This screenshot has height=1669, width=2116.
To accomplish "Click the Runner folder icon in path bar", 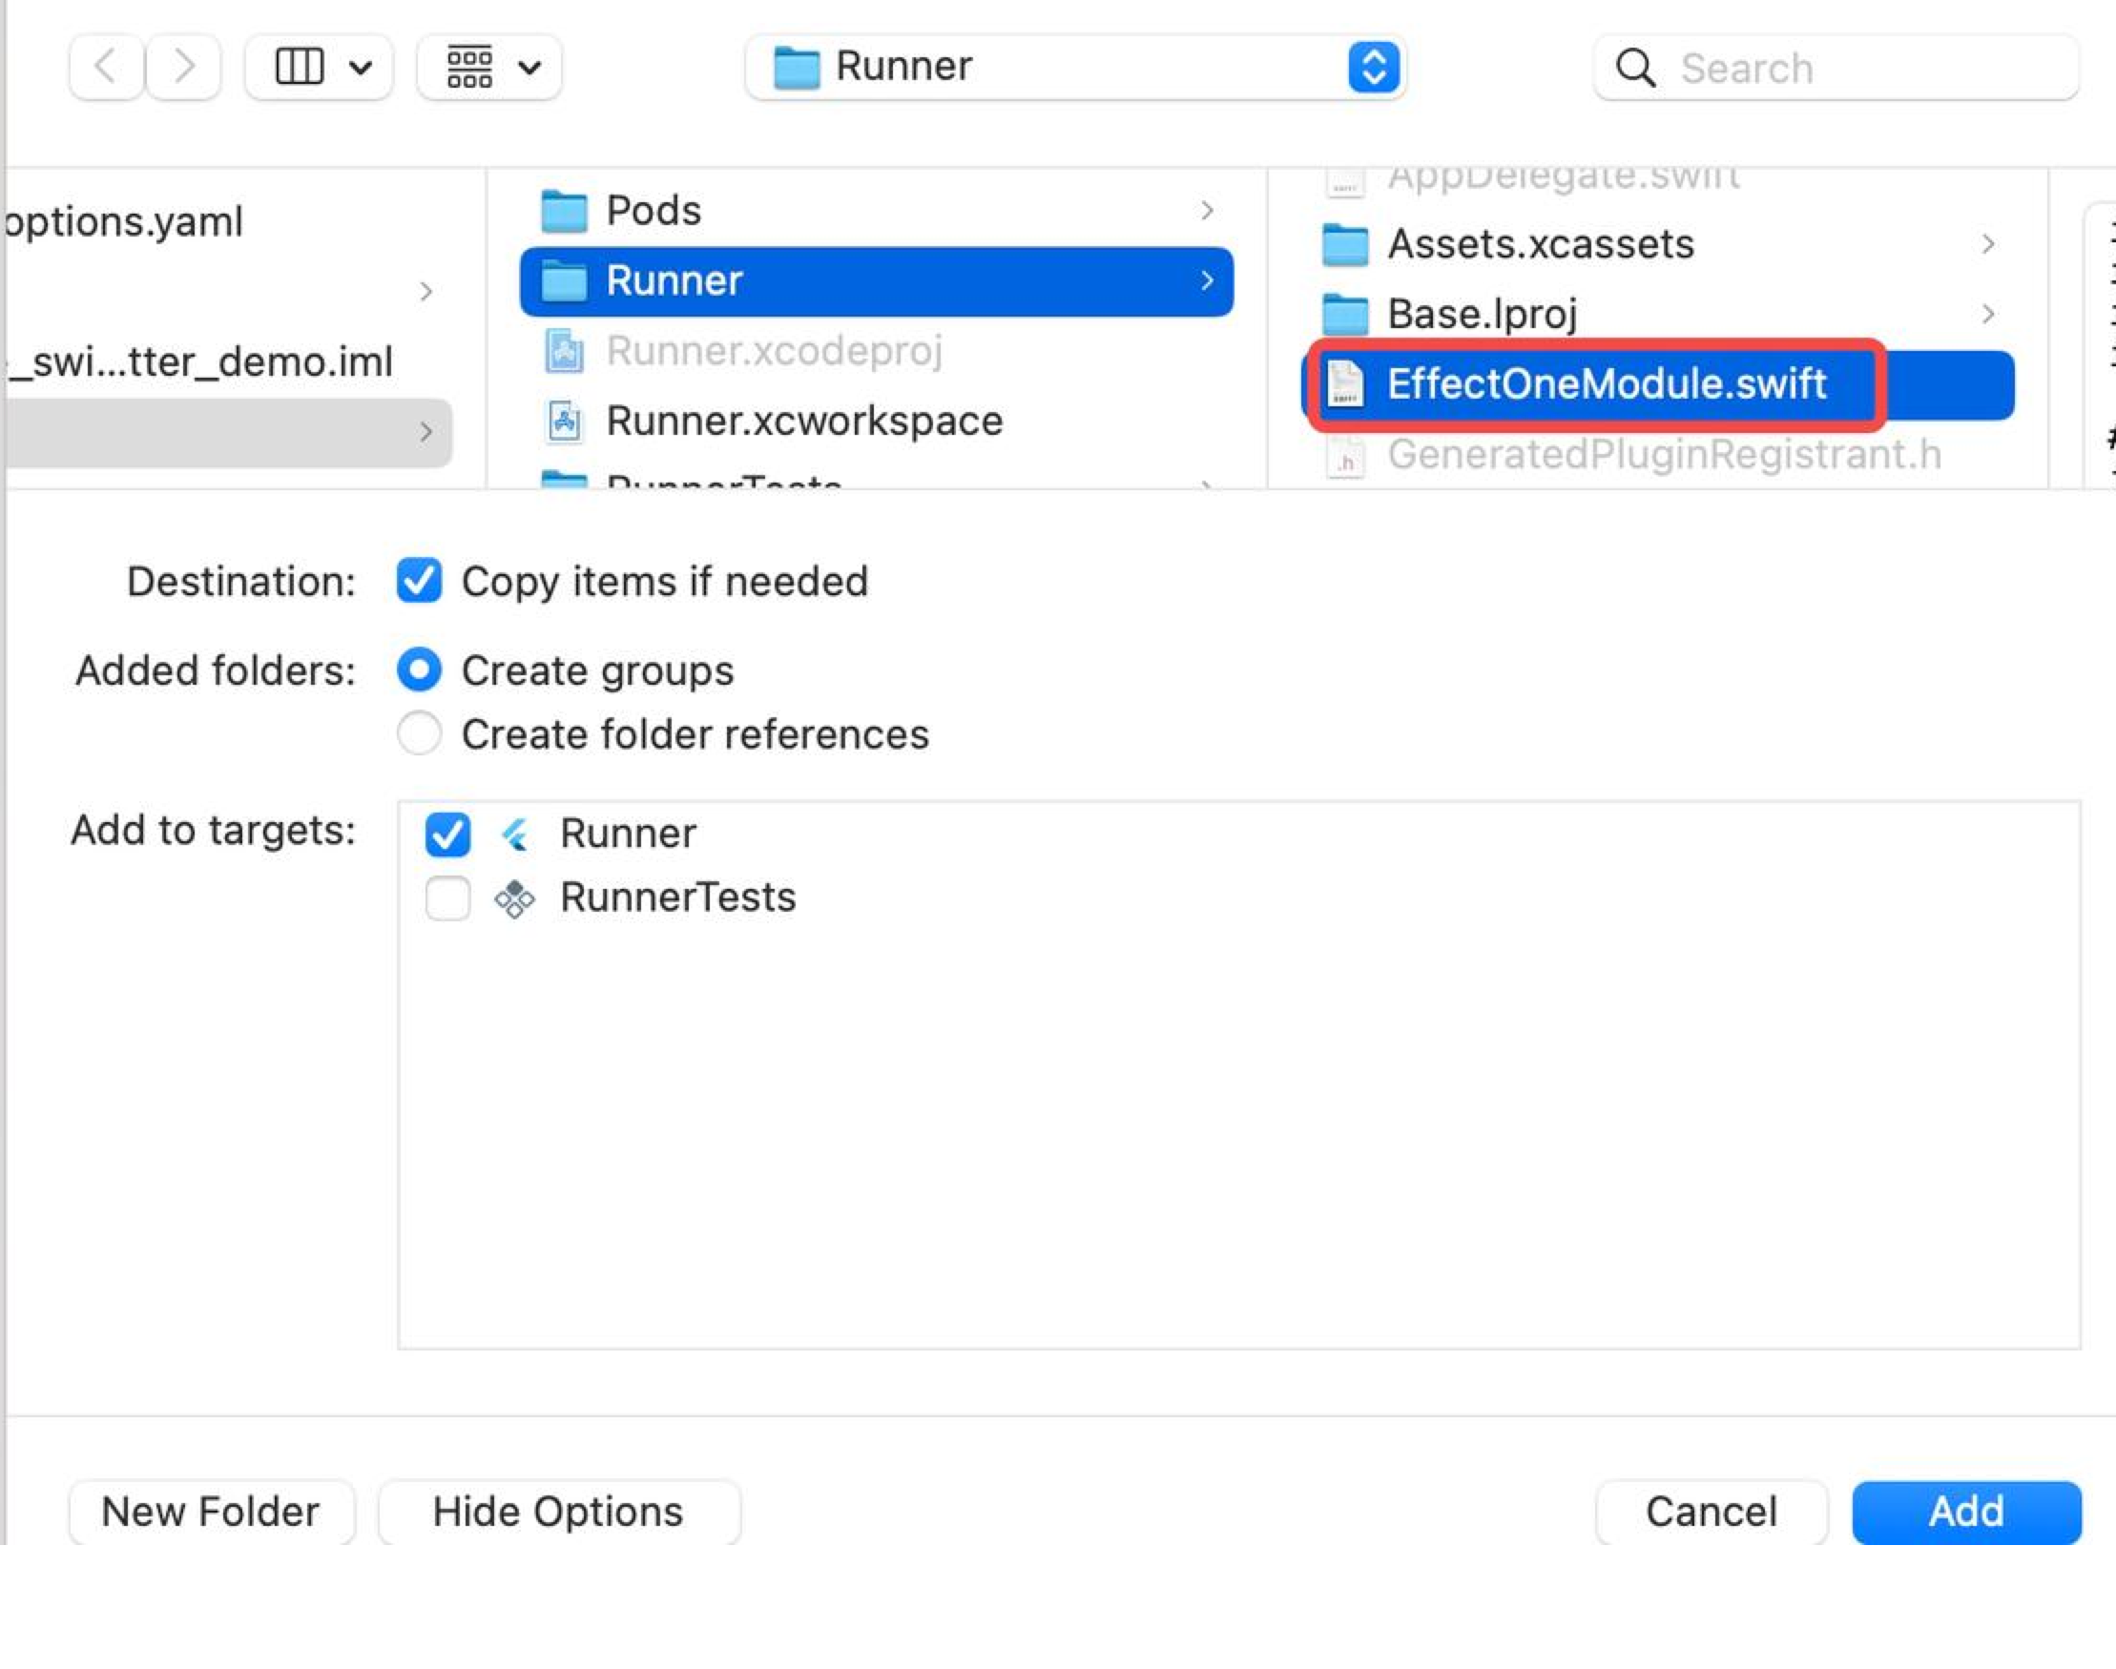I will 797,68.
